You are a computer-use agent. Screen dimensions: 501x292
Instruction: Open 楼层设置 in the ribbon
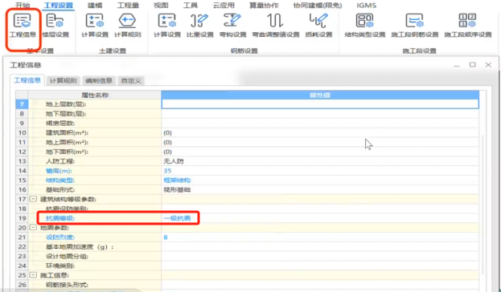[x=55, y=26]
